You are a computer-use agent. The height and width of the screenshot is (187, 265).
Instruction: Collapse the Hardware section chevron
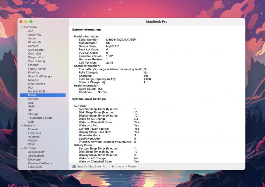22,27
